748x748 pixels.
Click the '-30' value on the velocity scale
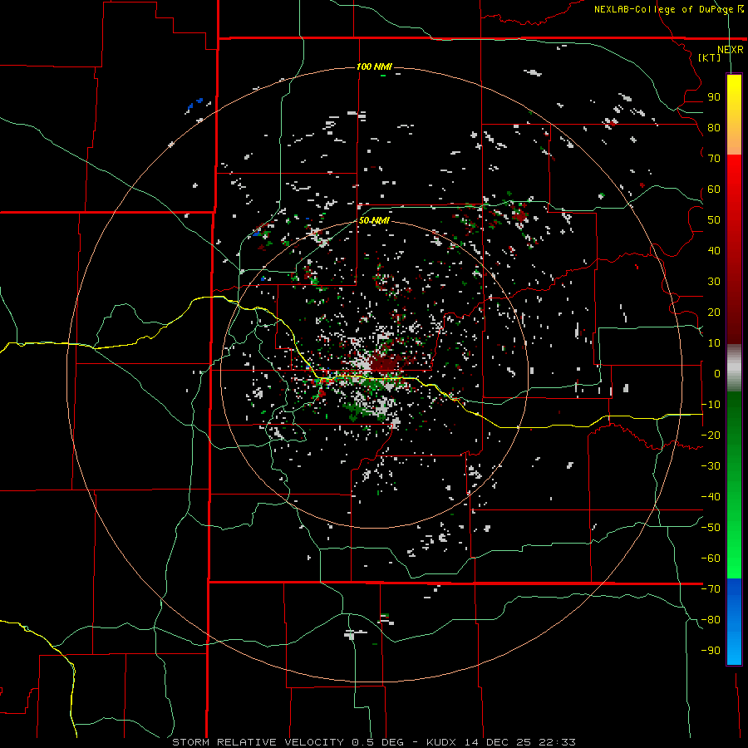tap(711, 466)
